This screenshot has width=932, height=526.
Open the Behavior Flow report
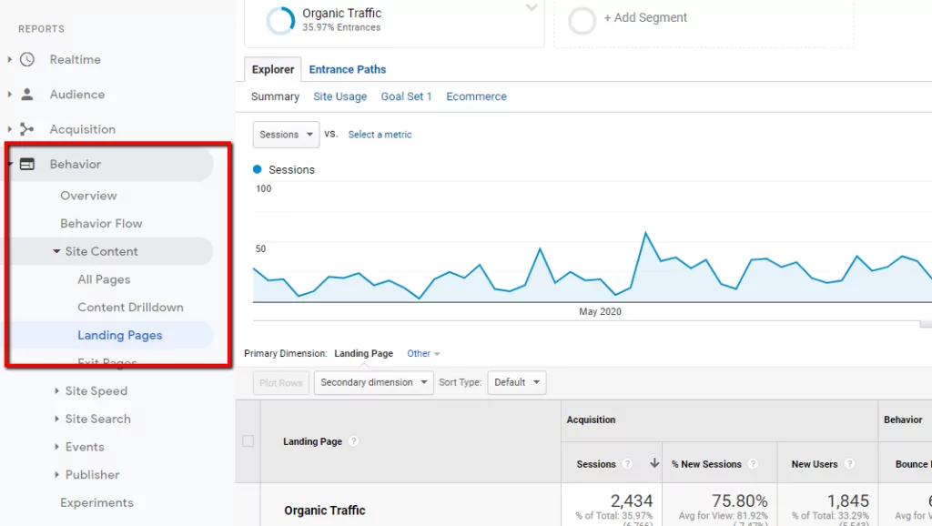point(101,224)
